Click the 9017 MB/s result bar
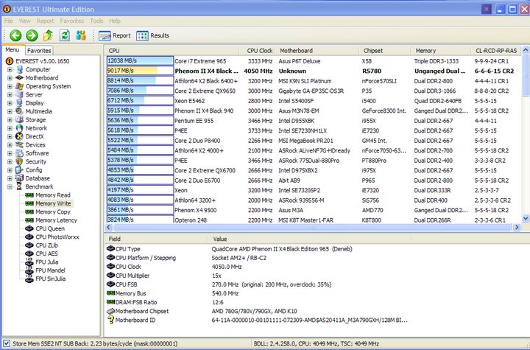Screen dimensions: 530x350 point(140,71)
